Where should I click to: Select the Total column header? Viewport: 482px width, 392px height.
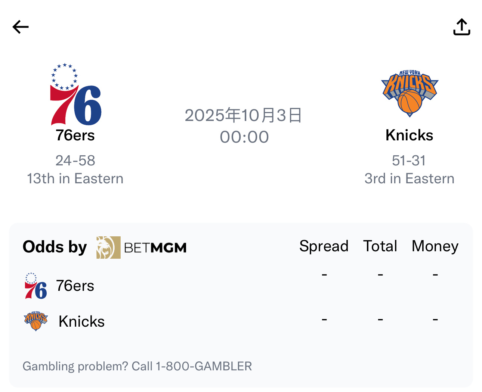(x=380, y=246)
